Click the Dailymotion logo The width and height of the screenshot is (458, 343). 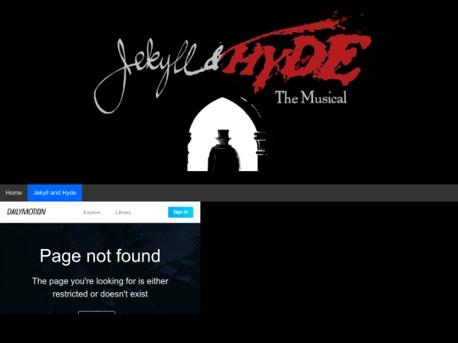[26, 212]
